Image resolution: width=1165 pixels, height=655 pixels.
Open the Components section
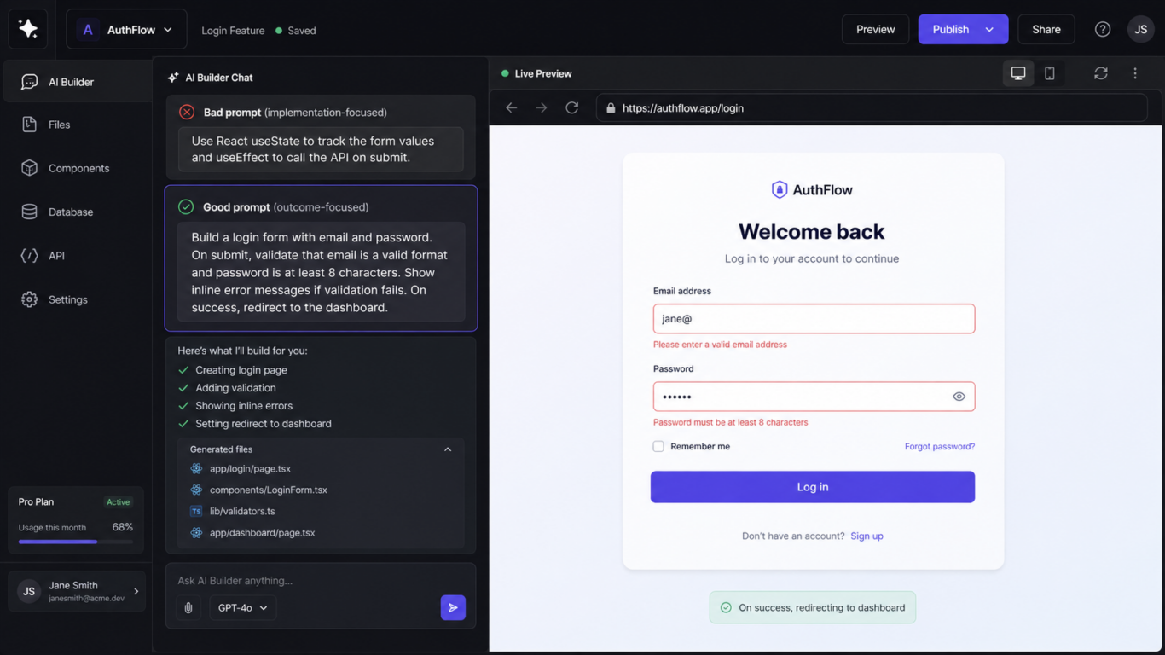tap(64, 168)
